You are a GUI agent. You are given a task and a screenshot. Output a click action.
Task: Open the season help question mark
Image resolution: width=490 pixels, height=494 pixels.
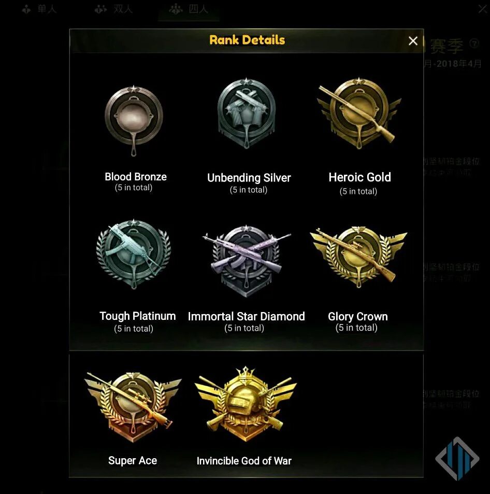coord(474,43)
